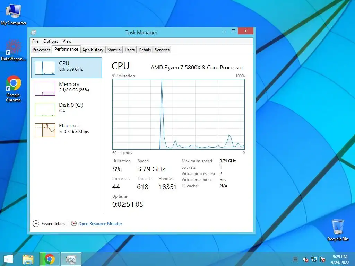Viewport: 355px width, 266px height.
Task: Click the Ethernet R: 6.8 Mbps text
Action: point(78,132)
